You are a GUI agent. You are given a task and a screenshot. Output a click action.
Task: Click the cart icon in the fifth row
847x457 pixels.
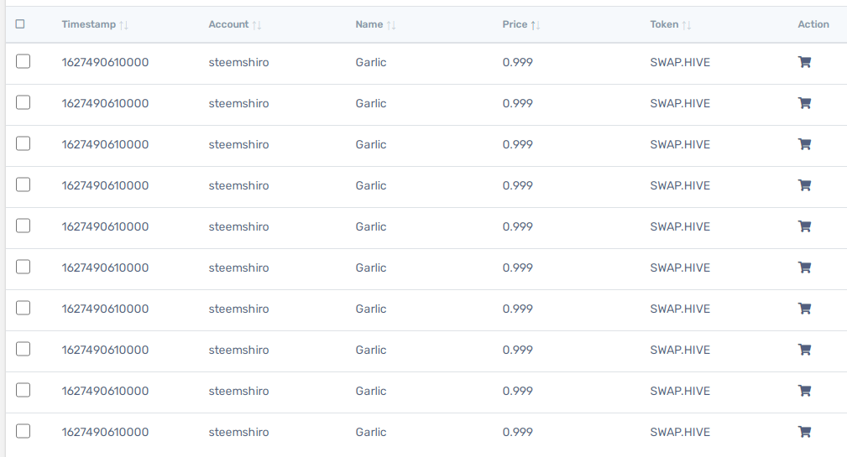click(x=804, y=226)
